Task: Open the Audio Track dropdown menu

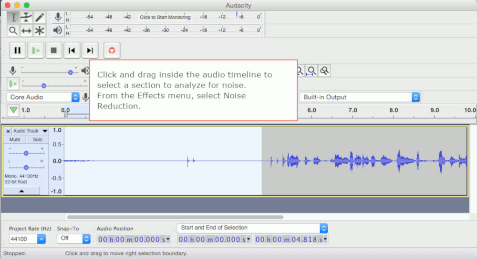Action: click(45, 131)
